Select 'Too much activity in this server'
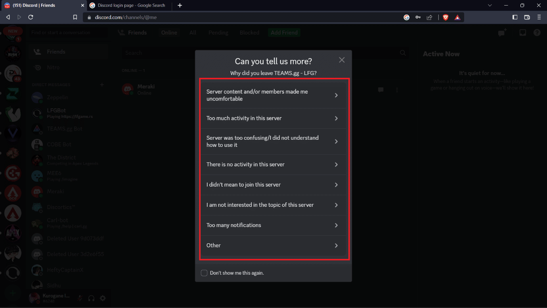 coord(273,118)
